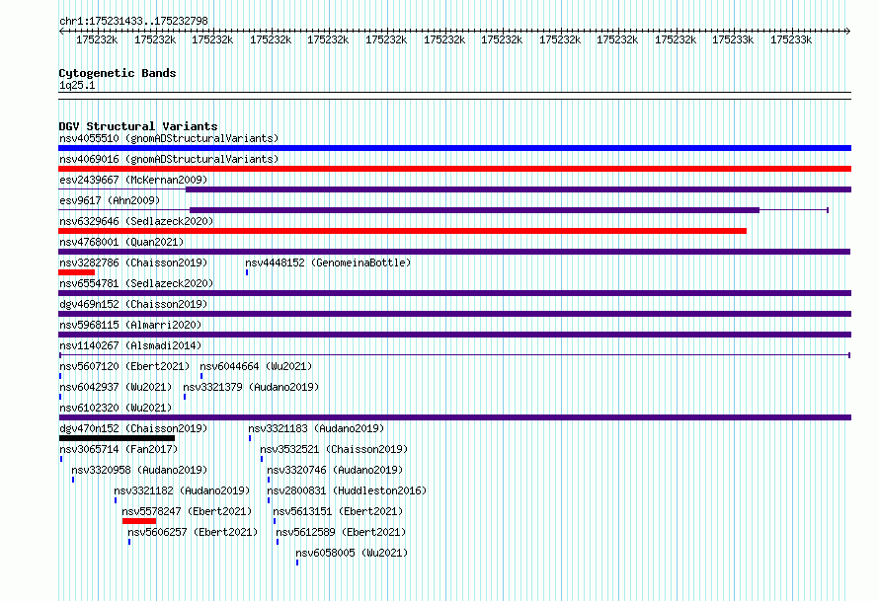Open variant dgv470n152 (Chaisson2019)
879x601 pixels.
(133, 428)
